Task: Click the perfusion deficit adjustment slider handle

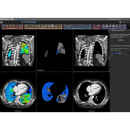Action: tap(120, 53)
